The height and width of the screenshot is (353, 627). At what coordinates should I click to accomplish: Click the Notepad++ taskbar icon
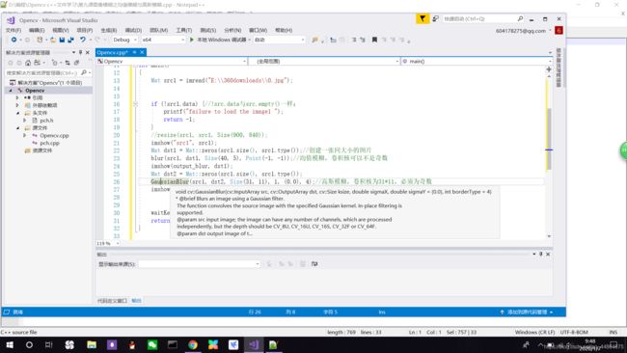point(274,344)
